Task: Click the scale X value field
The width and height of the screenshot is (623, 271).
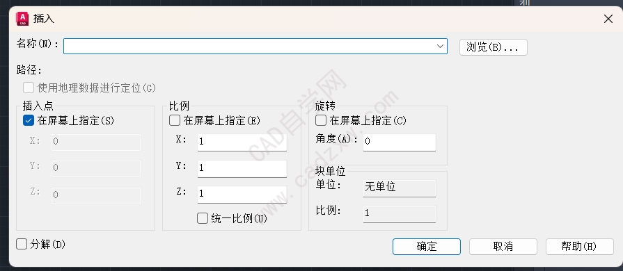Action: [242, 142]
